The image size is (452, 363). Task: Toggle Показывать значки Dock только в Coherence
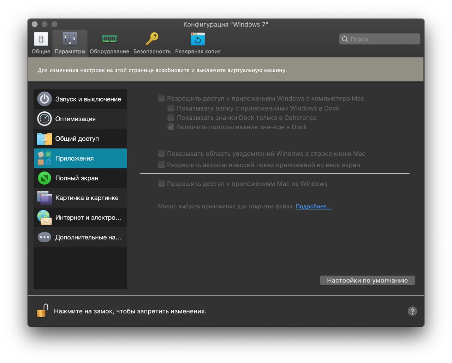click(x=171, y=117)
